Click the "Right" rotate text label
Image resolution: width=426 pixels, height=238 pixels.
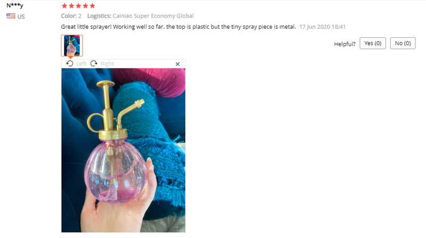(x=107, y=64)
